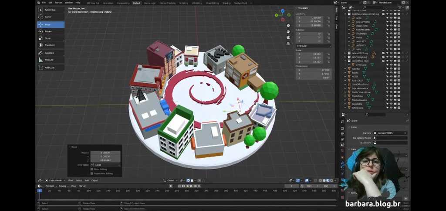This screenshot has width=446, height=211.
Task: Click the pan view hand icon
Action: coord(288,32)
